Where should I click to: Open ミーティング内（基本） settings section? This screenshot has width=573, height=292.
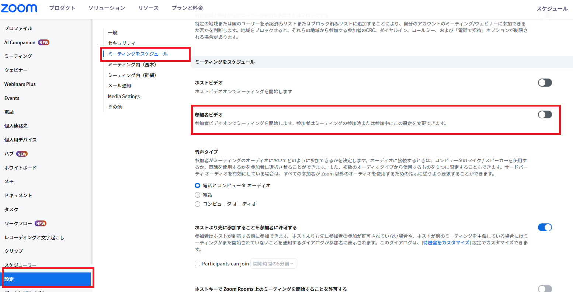click(132, 65)
